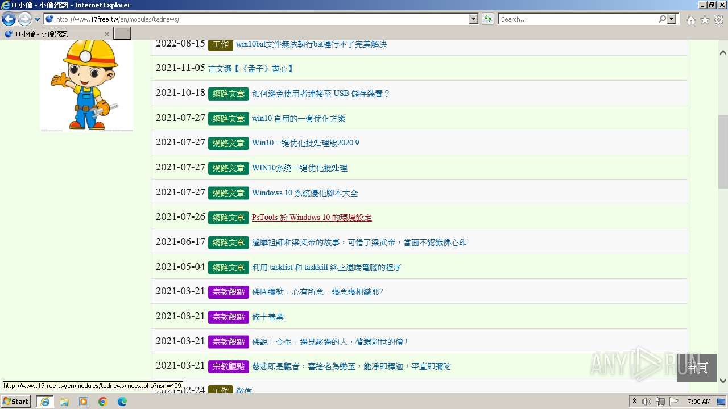
Task: Click the cartoon engineer mascot image
Action: coord(86,85)
